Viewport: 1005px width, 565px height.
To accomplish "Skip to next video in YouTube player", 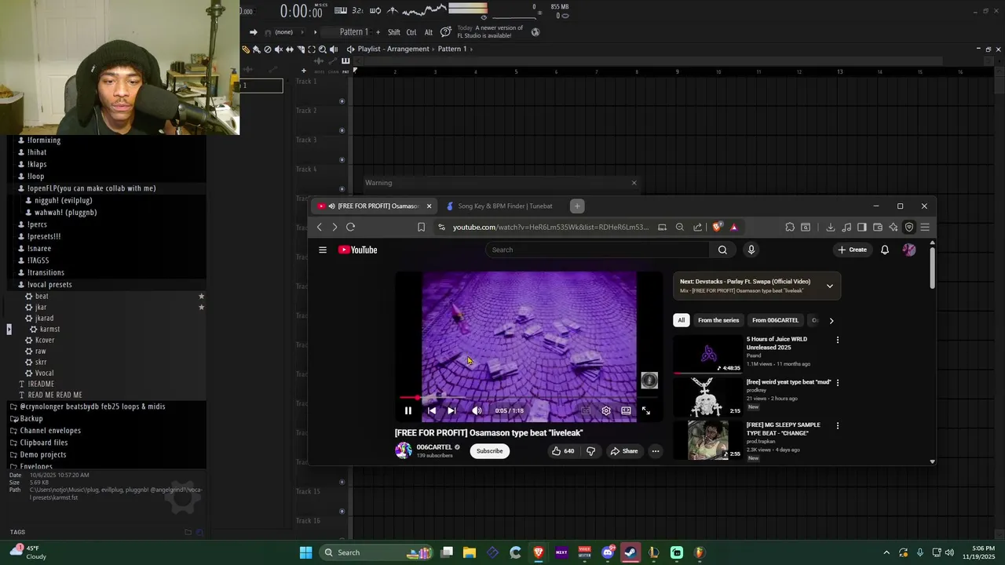I will tap(451, 410).
